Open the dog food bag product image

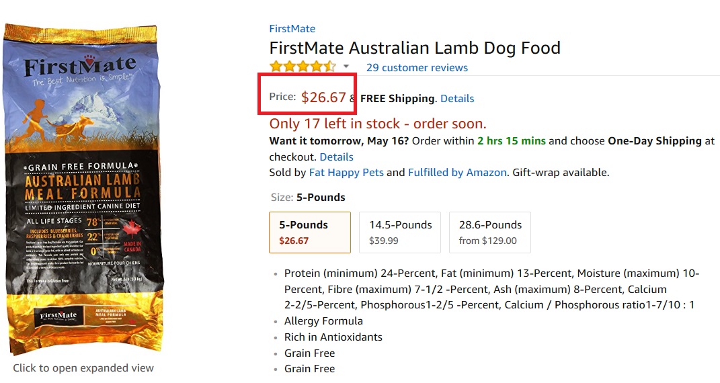pyautogui.click(x=83, y=189)
